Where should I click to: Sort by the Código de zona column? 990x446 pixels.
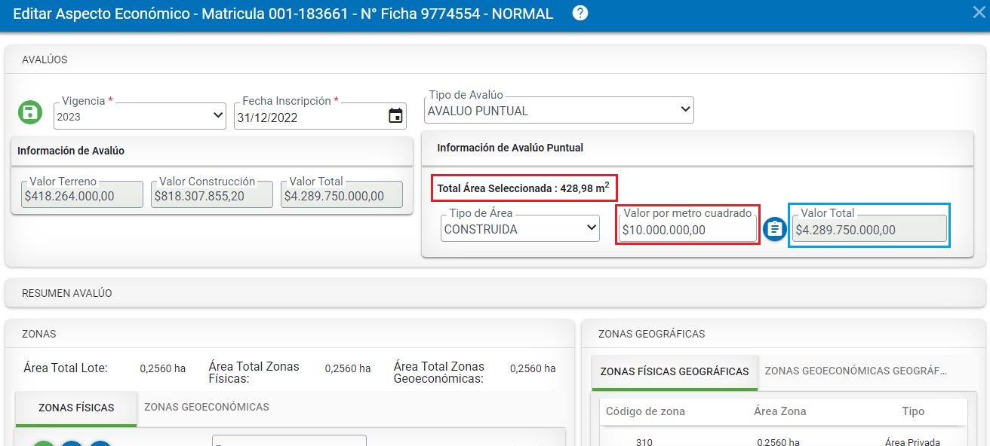tap(645, 411)
